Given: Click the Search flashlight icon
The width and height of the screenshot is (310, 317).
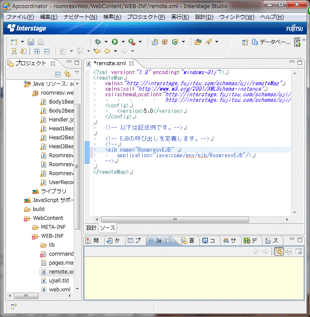Looking at the screenshot, I should click(x=208, y=42).
